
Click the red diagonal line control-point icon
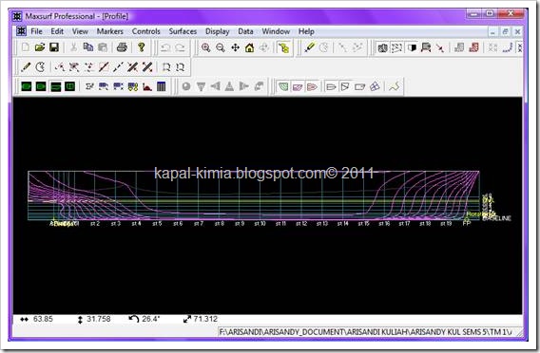[104, 67]
